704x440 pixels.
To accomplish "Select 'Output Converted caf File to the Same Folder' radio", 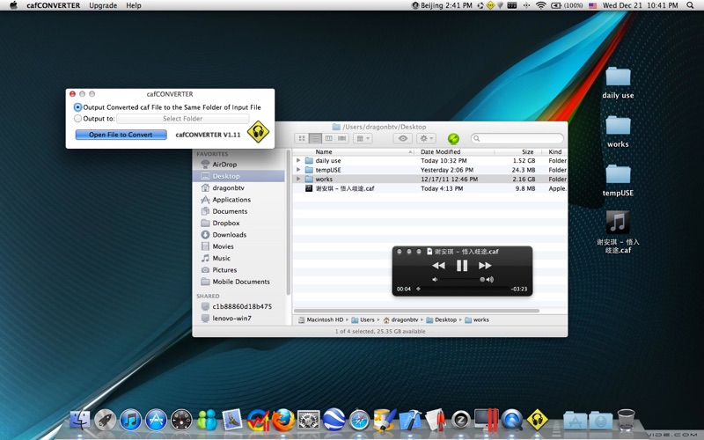I will [78, 107].
